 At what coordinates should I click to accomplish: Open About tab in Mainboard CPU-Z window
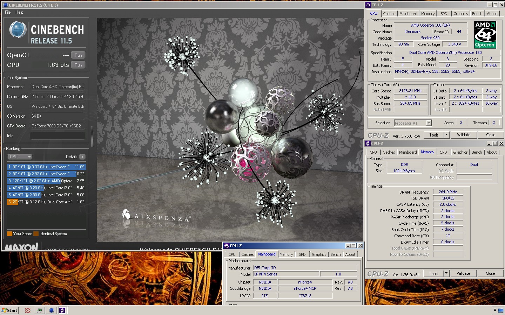[350, 254]
